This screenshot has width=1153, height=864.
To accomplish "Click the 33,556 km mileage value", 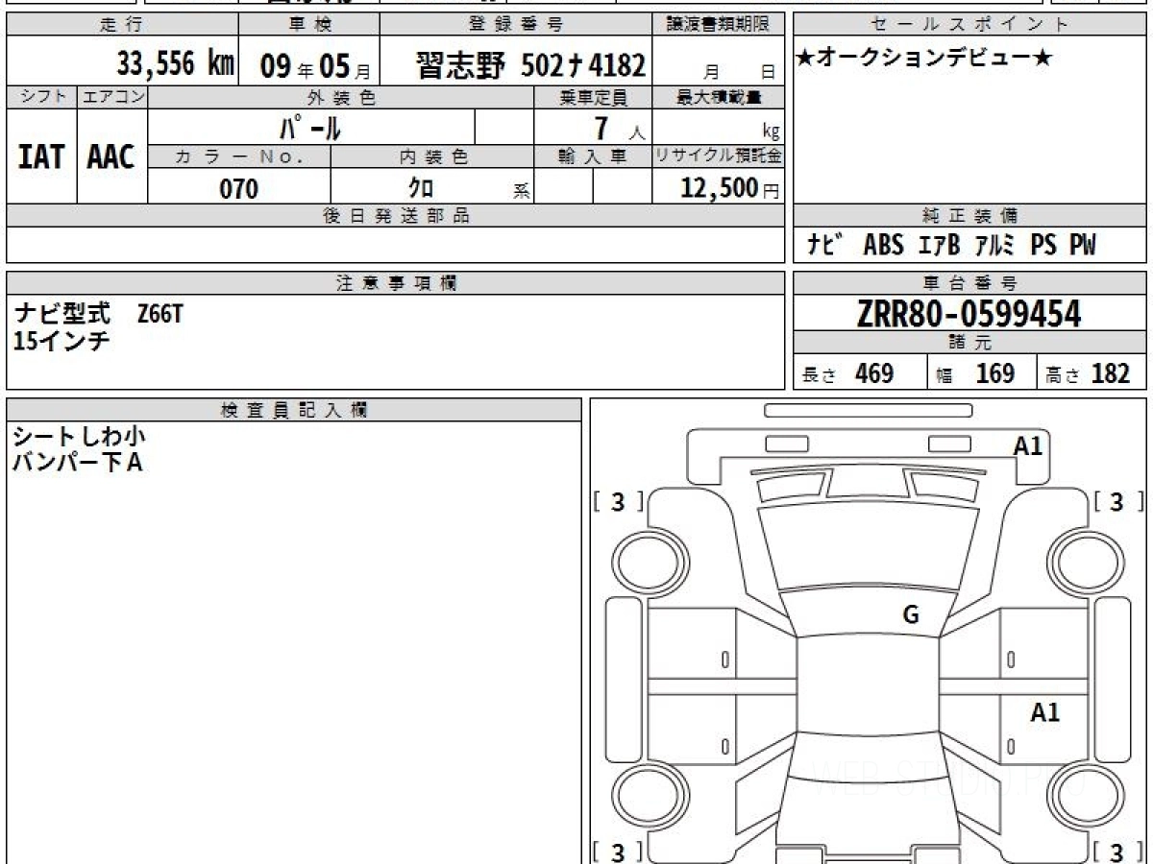I will 176,64.
